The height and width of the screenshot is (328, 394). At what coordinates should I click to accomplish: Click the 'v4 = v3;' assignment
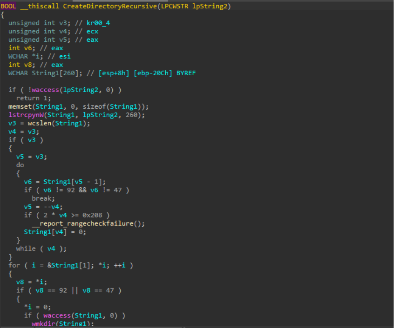[24, 131]
